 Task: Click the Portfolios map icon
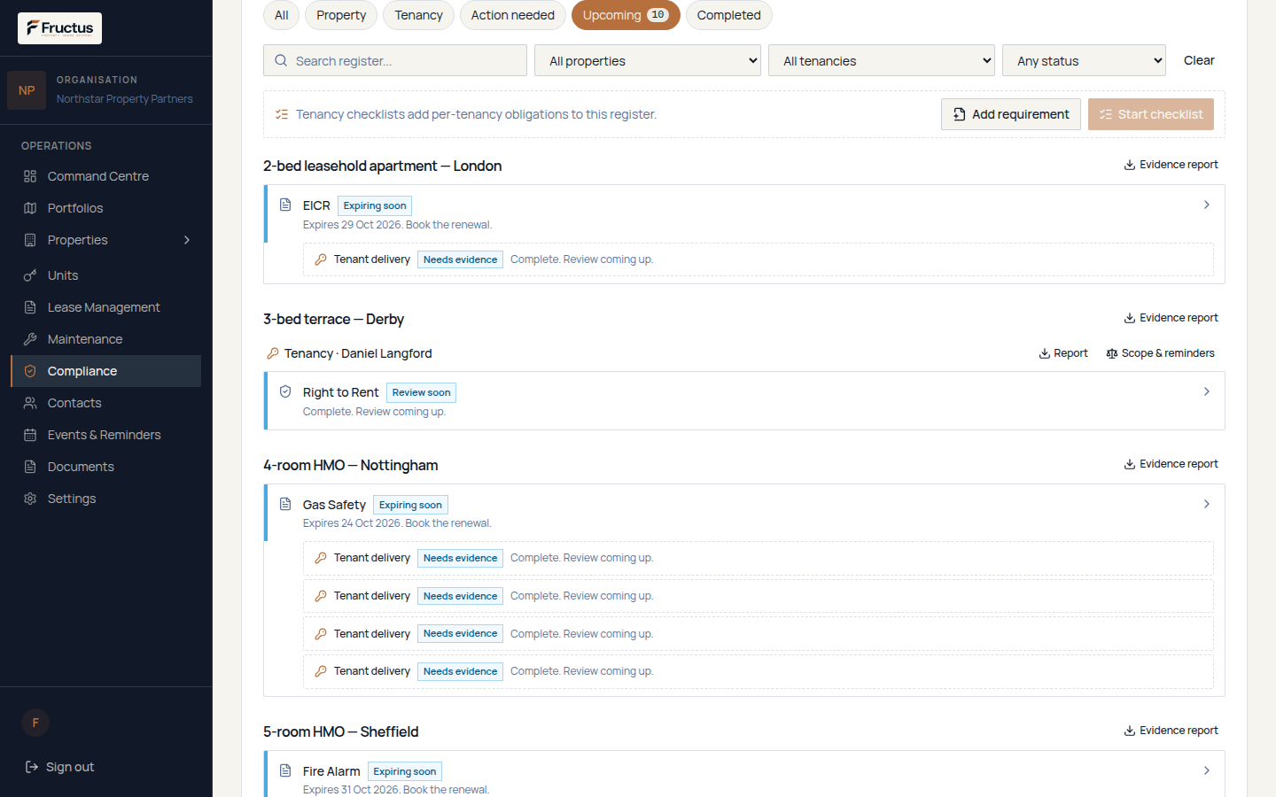pos(30,208)
